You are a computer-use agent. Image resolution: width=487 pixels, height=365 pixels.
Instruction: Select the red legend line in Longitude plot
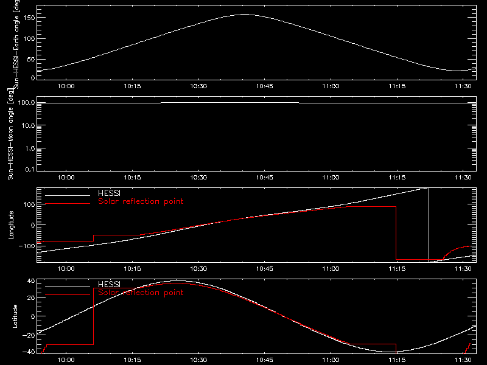68,204
